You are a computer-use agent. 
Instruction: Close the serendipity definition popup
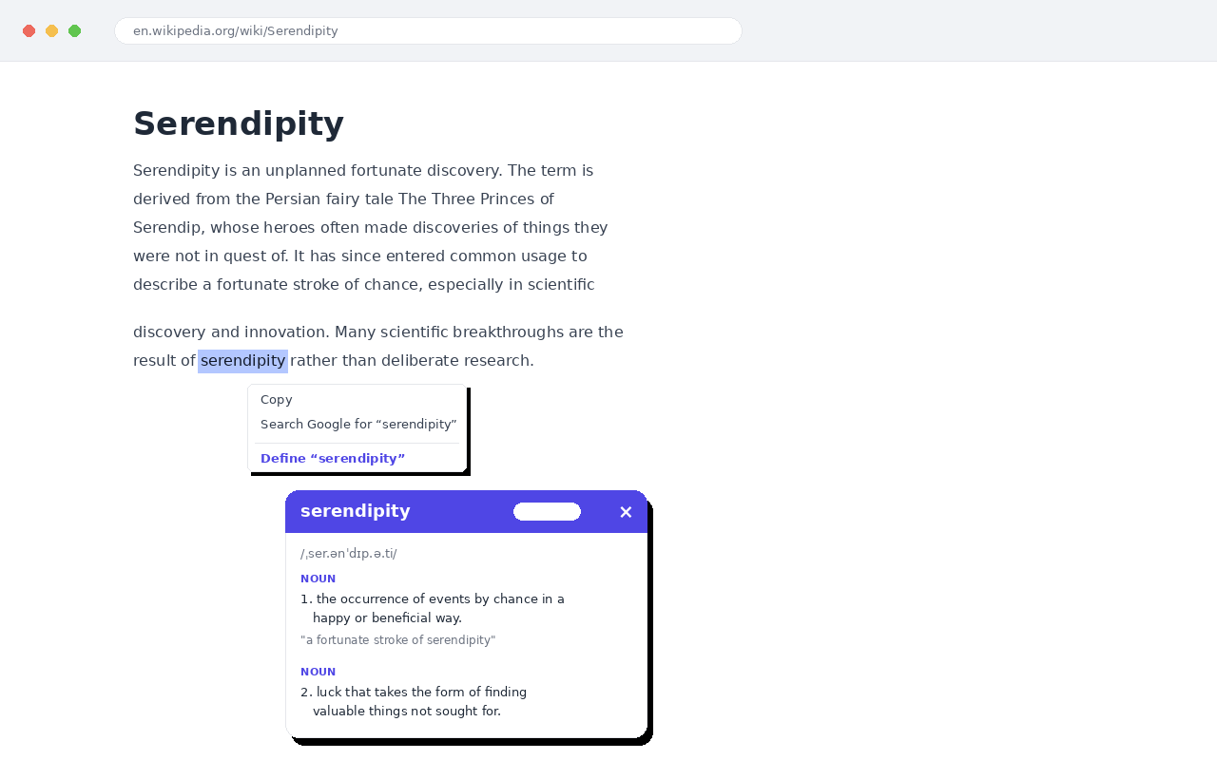click(x=626, y=512)
